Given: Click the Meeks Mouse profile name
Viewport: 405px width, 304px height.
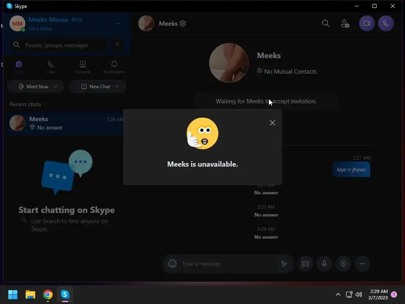Looking at the screenshot, I should click(48, 20).
